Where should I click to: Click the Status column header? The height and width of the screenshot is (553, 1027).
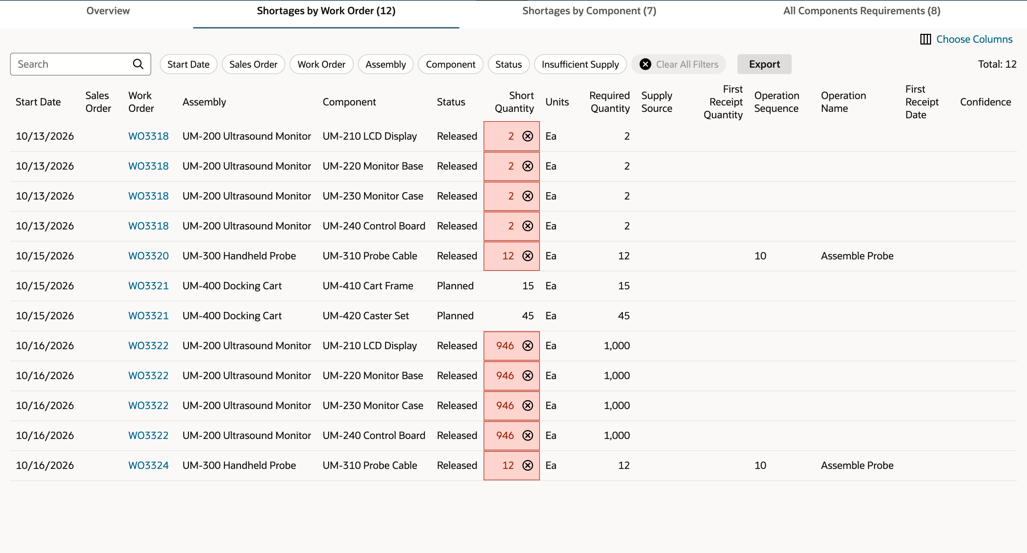(451, 102)
